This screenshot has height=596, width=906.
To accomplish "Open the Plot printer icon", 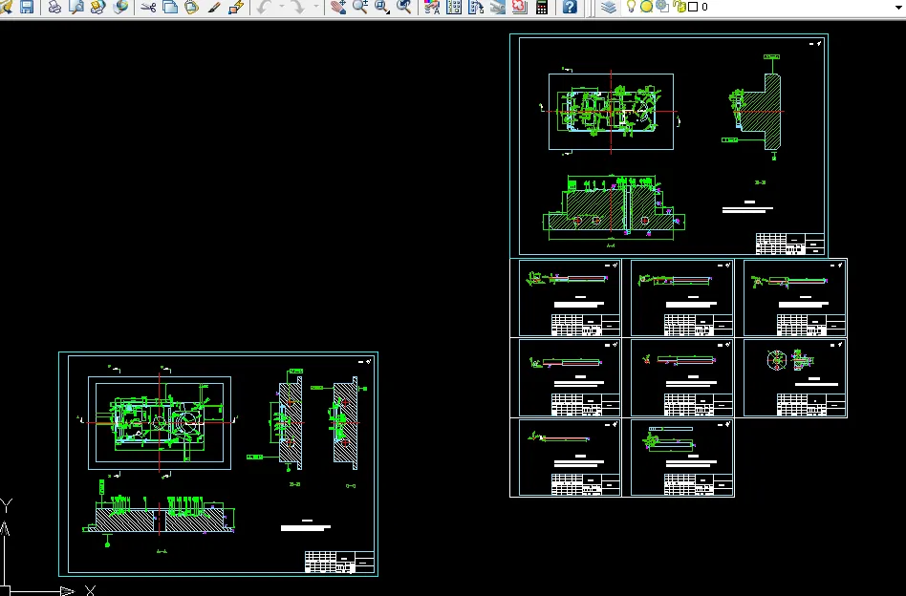I will (54, 7).
